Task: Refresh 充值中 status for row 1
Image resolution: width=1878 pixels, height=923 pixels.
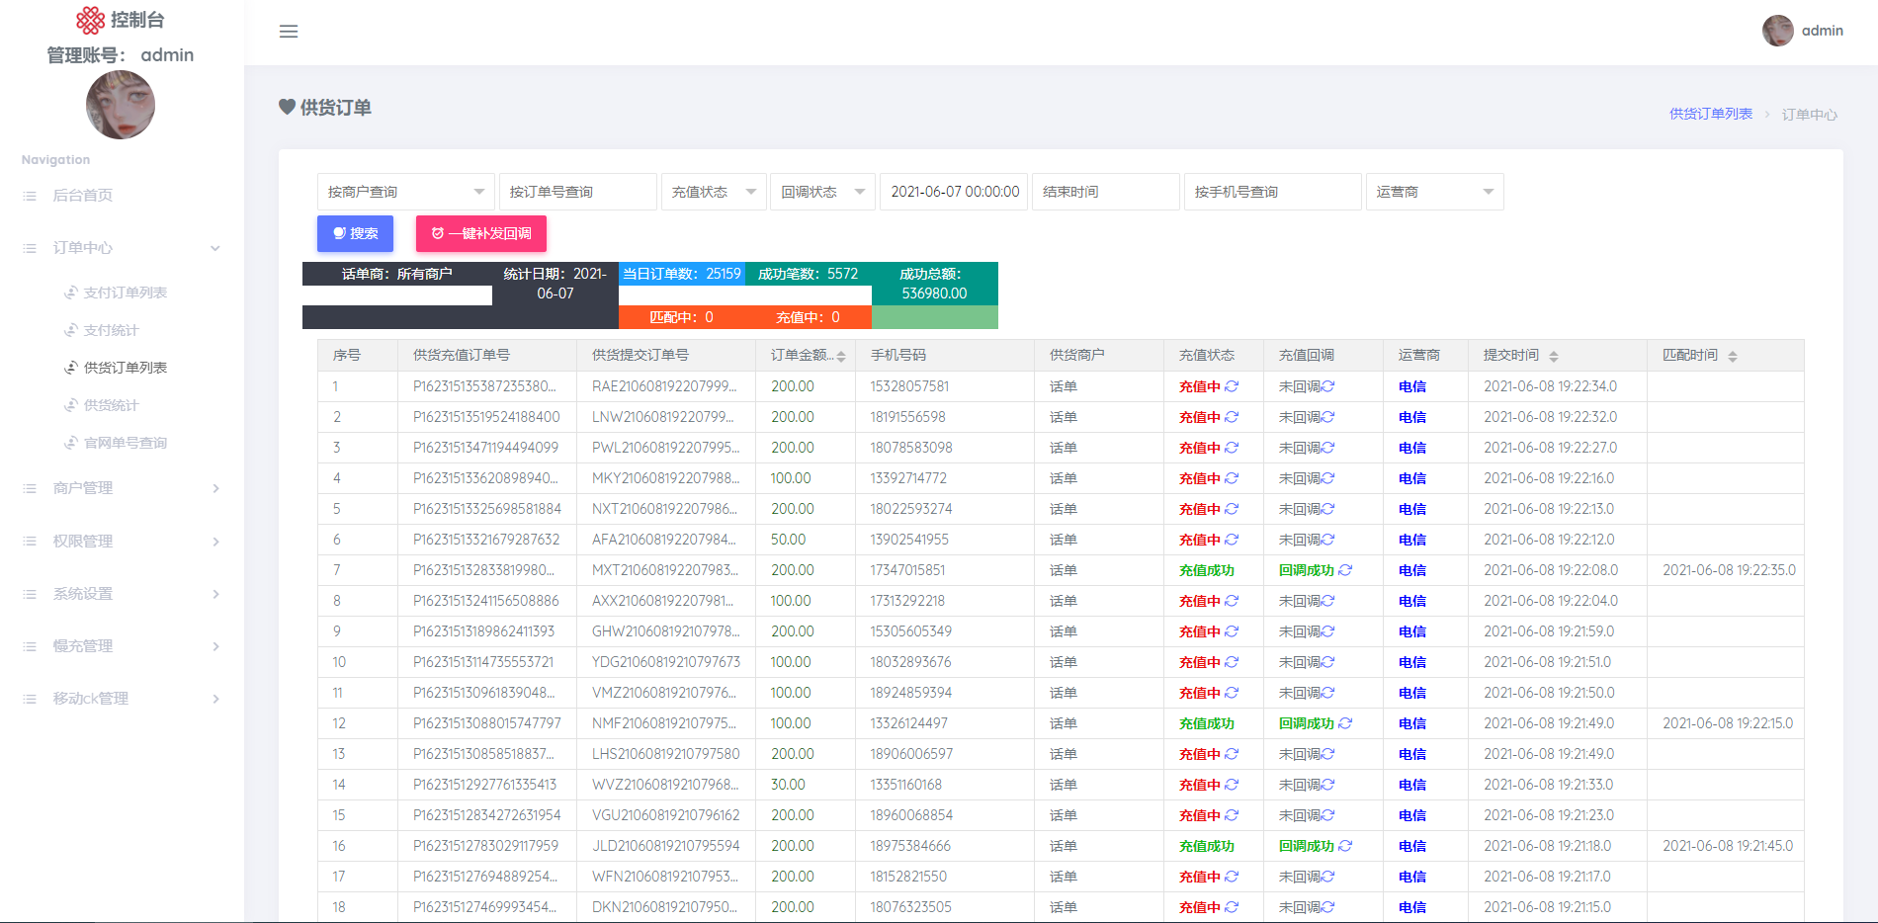Action: 1232,386
